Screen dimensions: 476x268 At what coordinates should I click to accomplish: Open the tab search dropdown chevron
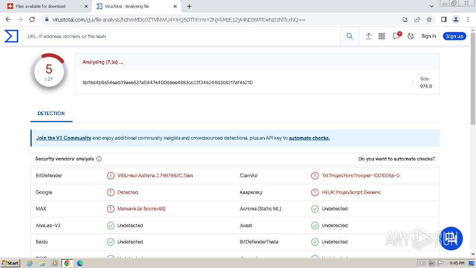point(432,6)
